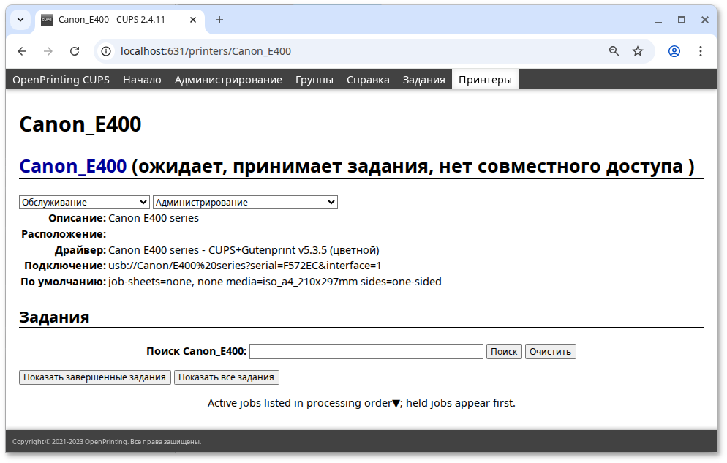The height and width of the screenshot is (463, 727).
Task: Click Показать все задания button
Action: 227,377
